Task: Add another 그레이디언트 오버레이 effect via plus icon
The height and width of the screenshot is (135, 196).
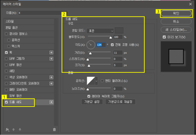Action: (51, 83)
